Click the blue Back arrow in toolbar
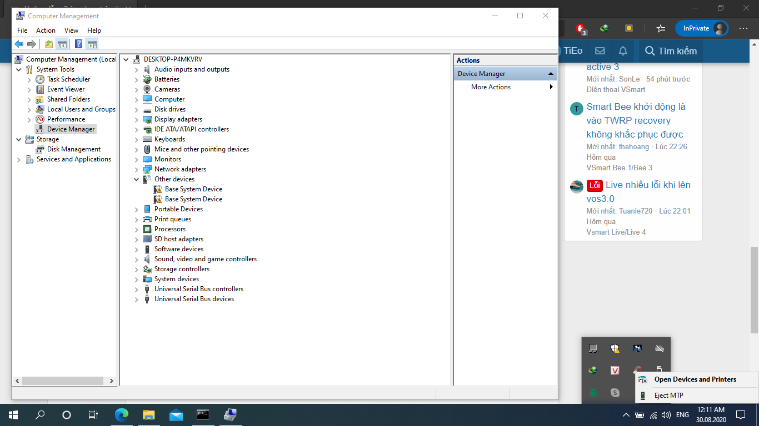The height and width of the screenshot is (426, 759). [19, 44]
